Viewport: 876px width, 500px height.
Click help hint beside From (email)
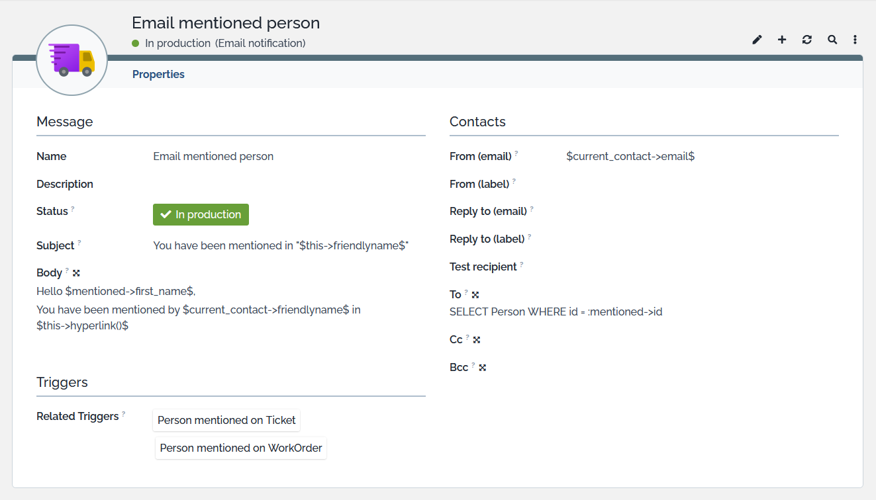click(x=516, y=153)
